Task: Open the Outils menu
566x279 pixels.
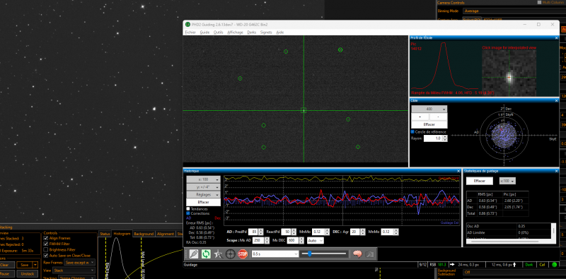Action: click(x=219, y=32)
